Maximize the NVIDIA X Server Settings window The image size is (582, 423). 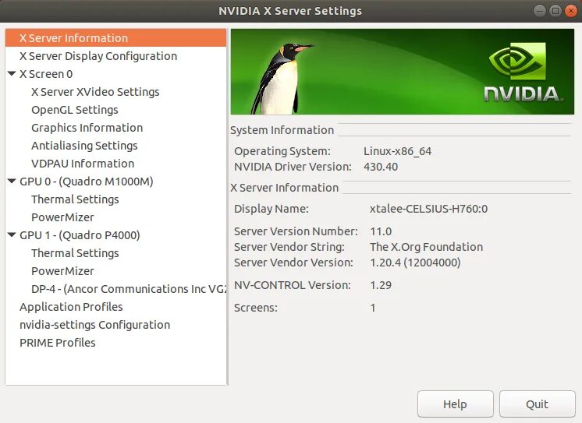(x=555, y=11)
